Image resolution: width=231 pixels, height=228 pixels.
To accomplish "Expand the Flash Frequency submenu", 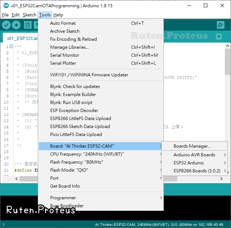I will click(101, 162).
